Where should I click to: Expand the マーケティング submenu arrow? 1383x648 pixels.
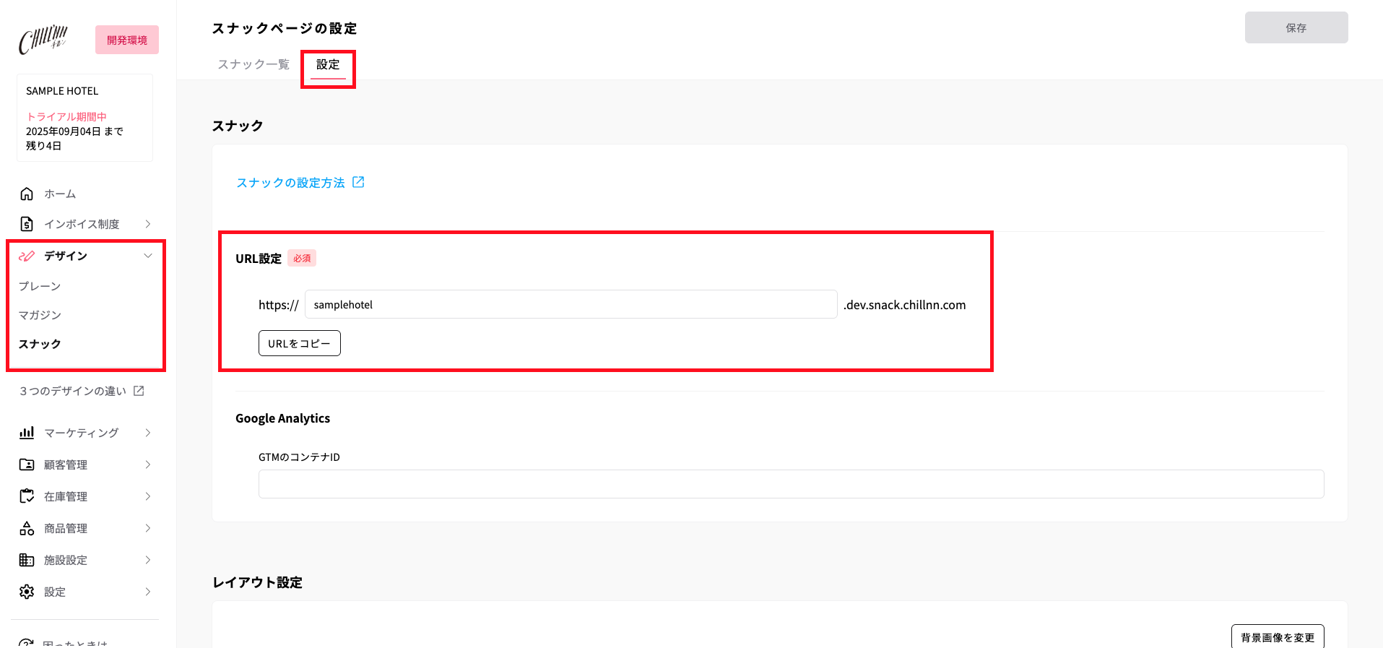click(148, 433)
